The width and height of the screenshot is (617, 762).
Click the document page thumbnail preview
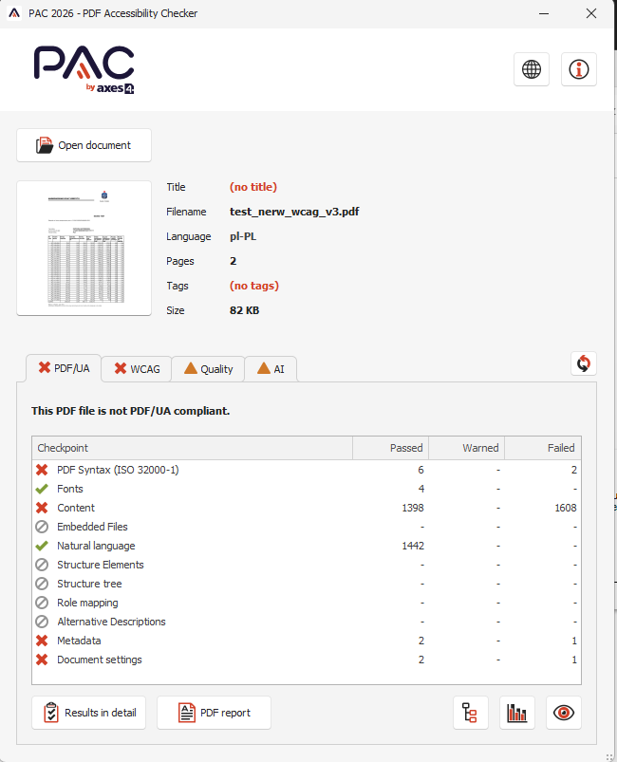click(x=84, y=249)
